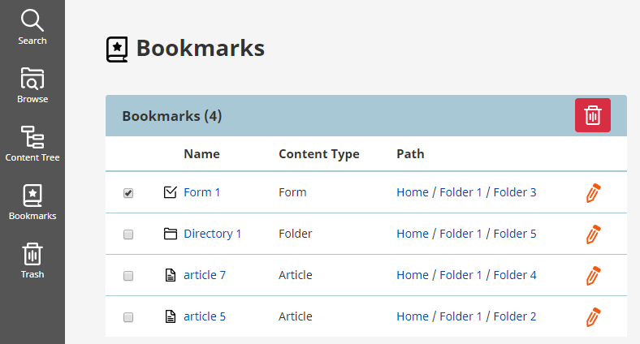Image resolution: width=640 pixels, height=344 pixels.
Task: Check the article 7 checkbox
Action: [128, 276]
